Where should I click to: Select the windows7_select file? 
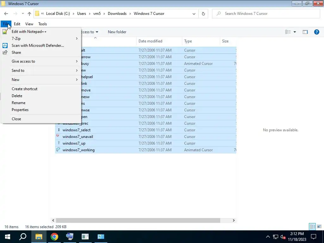coord(146,130)
